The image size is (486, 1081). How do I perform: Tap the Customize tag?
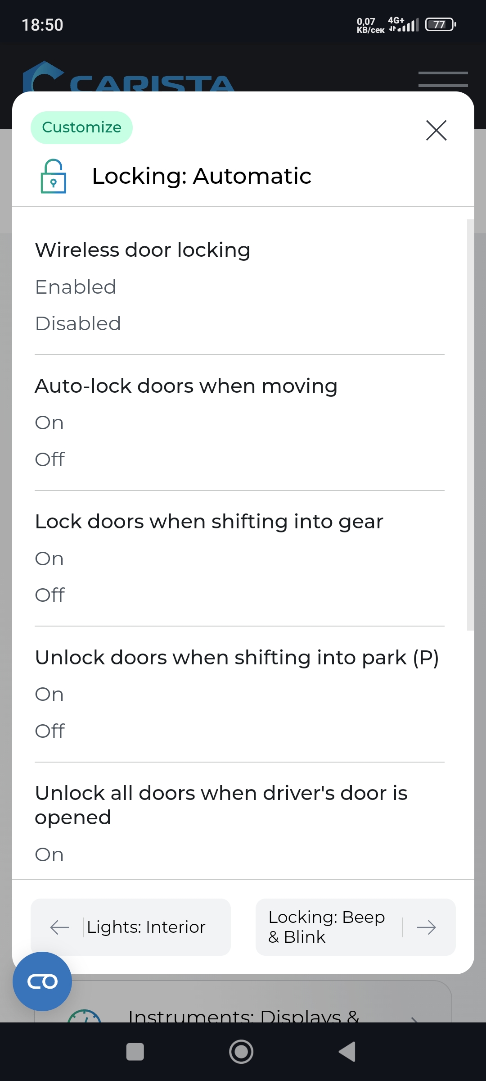point(81,127)
